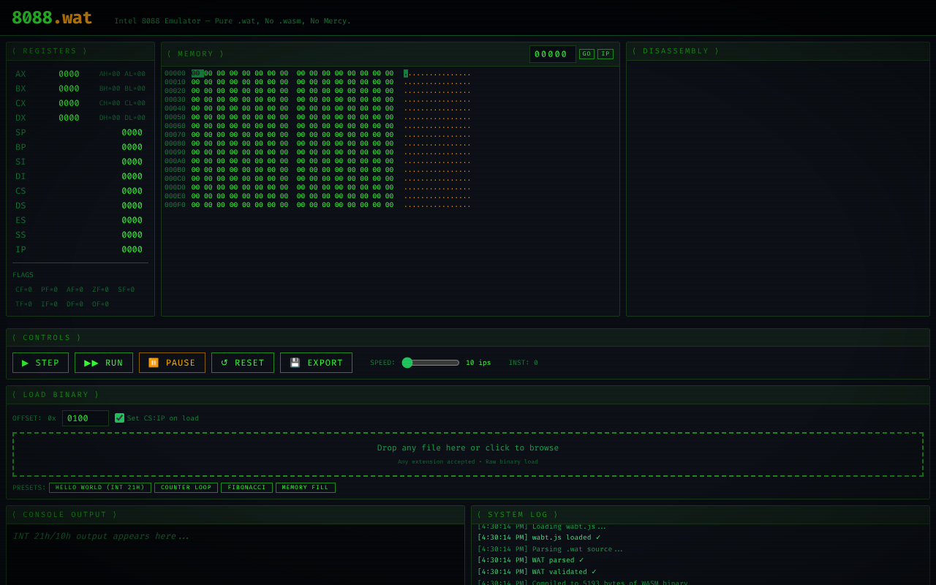936x585 pixels.
Task: Click the 'WAT parsed' log entry
Action: [530, 560]
